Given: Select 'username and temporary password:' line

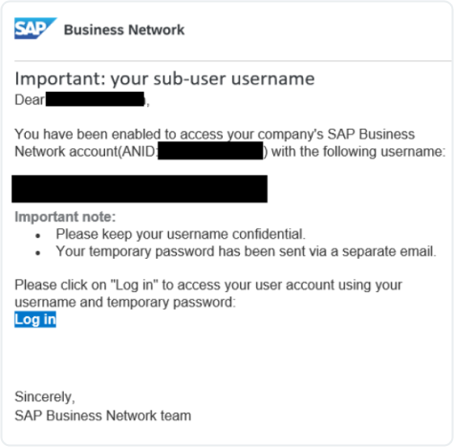Looking at the screenshot, I should pyautogui.click(x=125, y=303).
